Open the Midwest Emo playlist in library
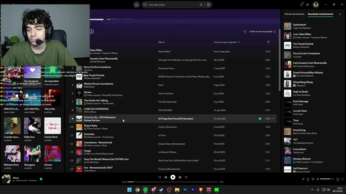This screenshot has height=194, width=346. click(12, 158)
